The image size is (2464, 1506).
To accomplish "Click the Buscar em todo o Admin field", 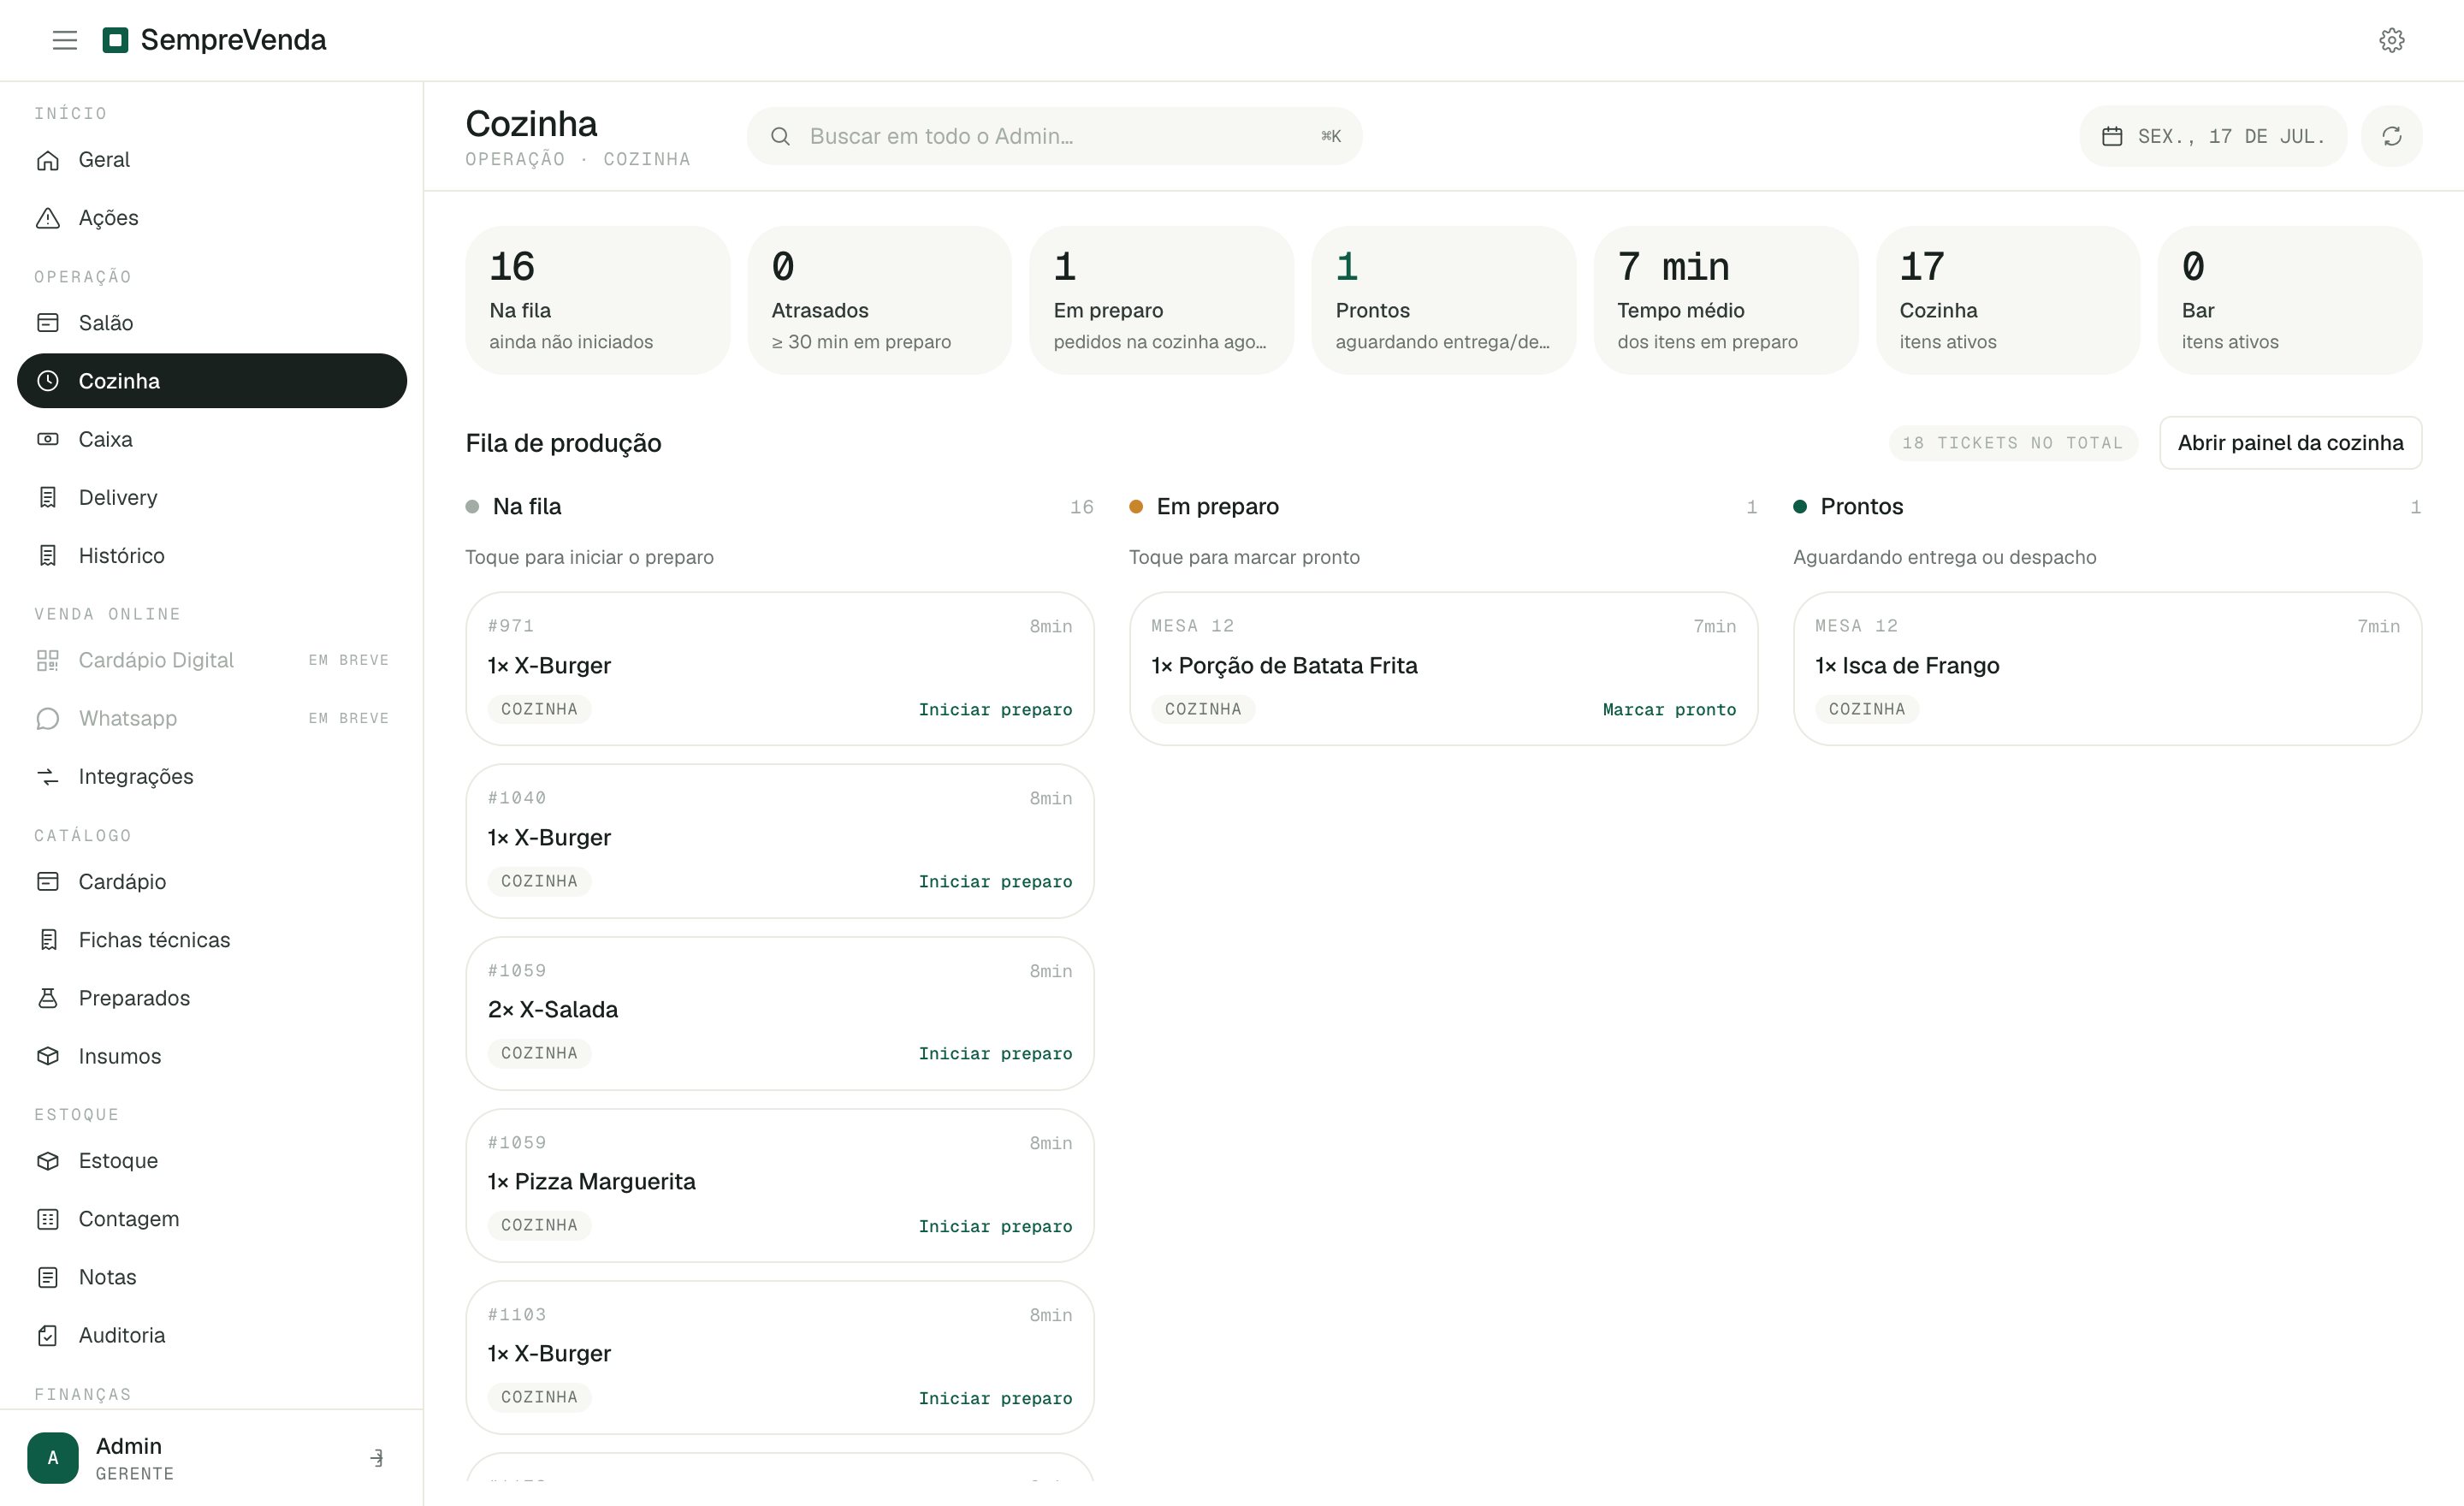I will click(1054, 136).
